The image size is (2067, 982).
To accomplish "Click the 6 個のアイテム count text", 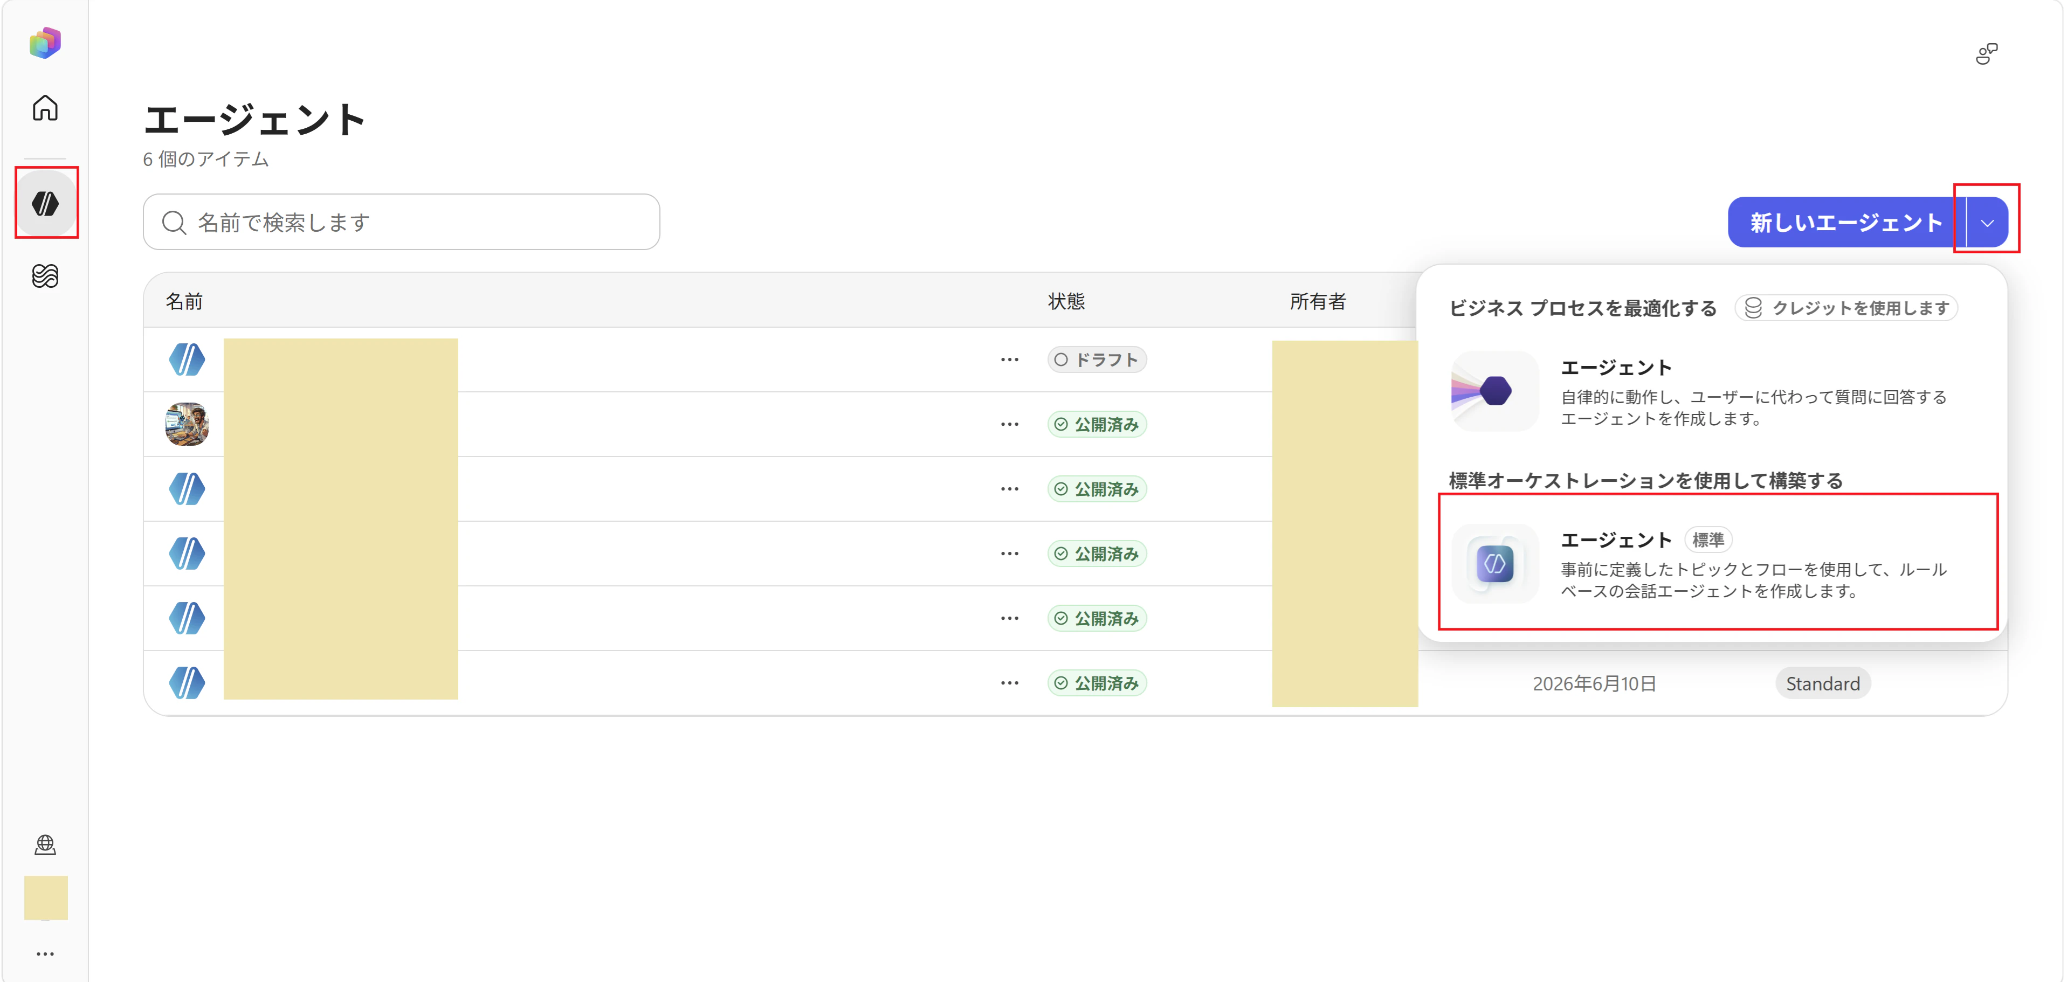I will pyautogui.click(x=205, y=159).
